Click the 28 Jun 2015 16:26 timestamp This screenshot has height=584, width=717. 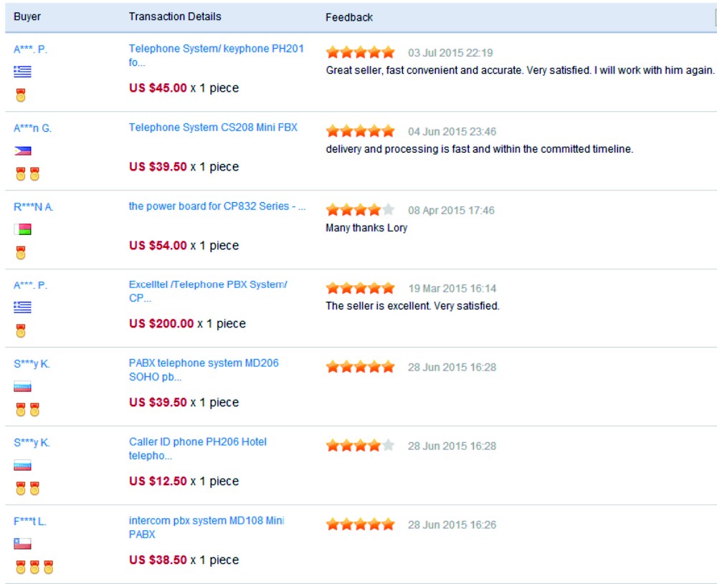pos(452,525)
